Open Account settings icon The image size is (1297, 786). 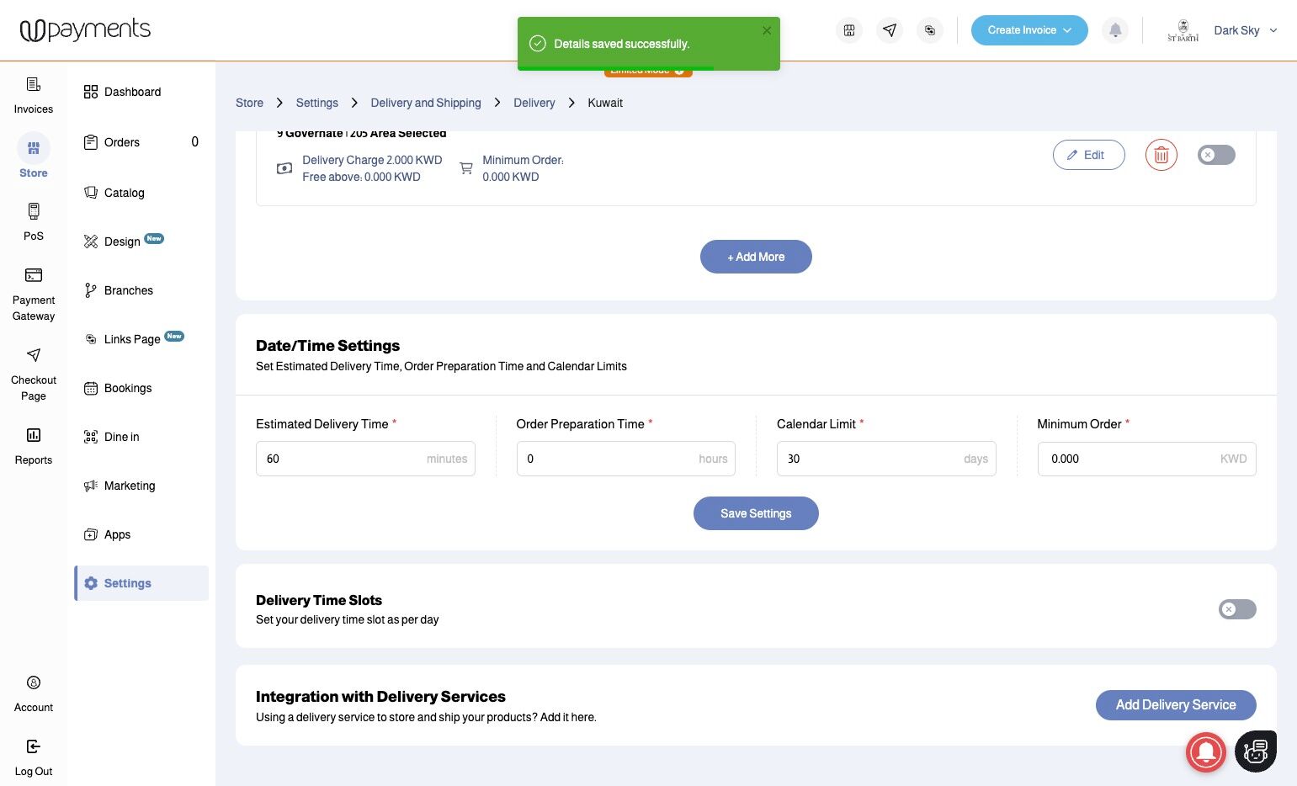pos(34,682)
